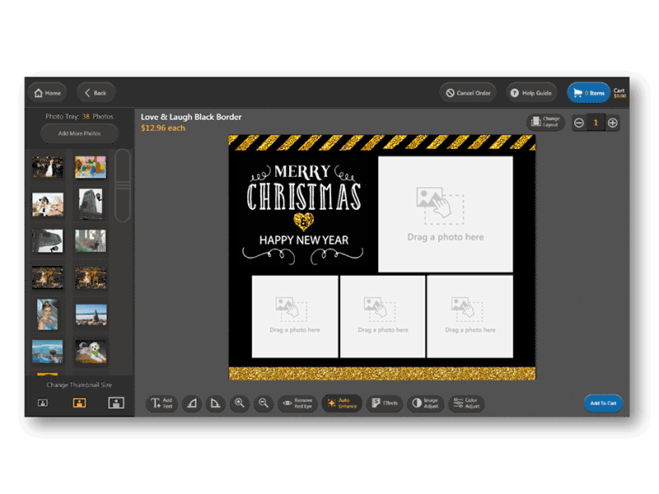Increase quantity with the plus button
The image size is (659, 494).
click(612, 123)
